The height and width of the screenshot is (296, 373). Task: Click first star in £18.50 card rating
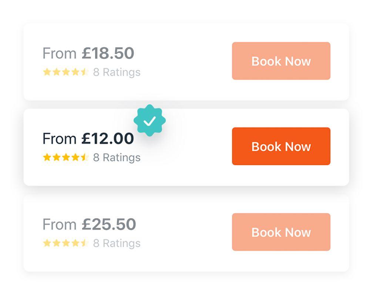click(47, 72)
